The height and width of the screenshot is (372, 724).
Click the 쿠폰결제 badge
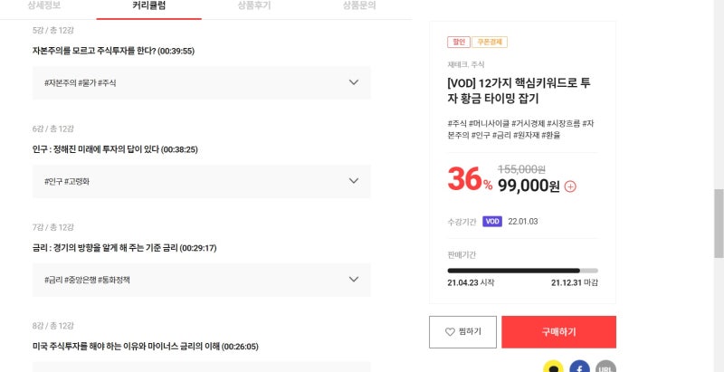click(490, 42)
